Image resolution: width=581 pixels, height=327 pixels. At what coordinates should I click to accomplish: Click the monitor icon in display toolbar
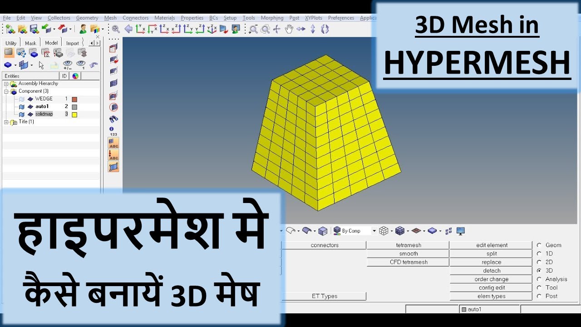point(461,231)
